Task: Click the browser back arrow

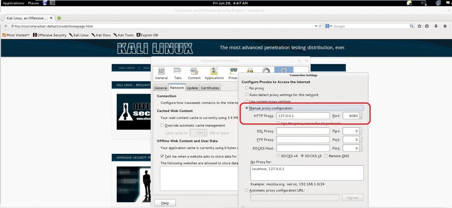Action: click(x=6, y=26)
